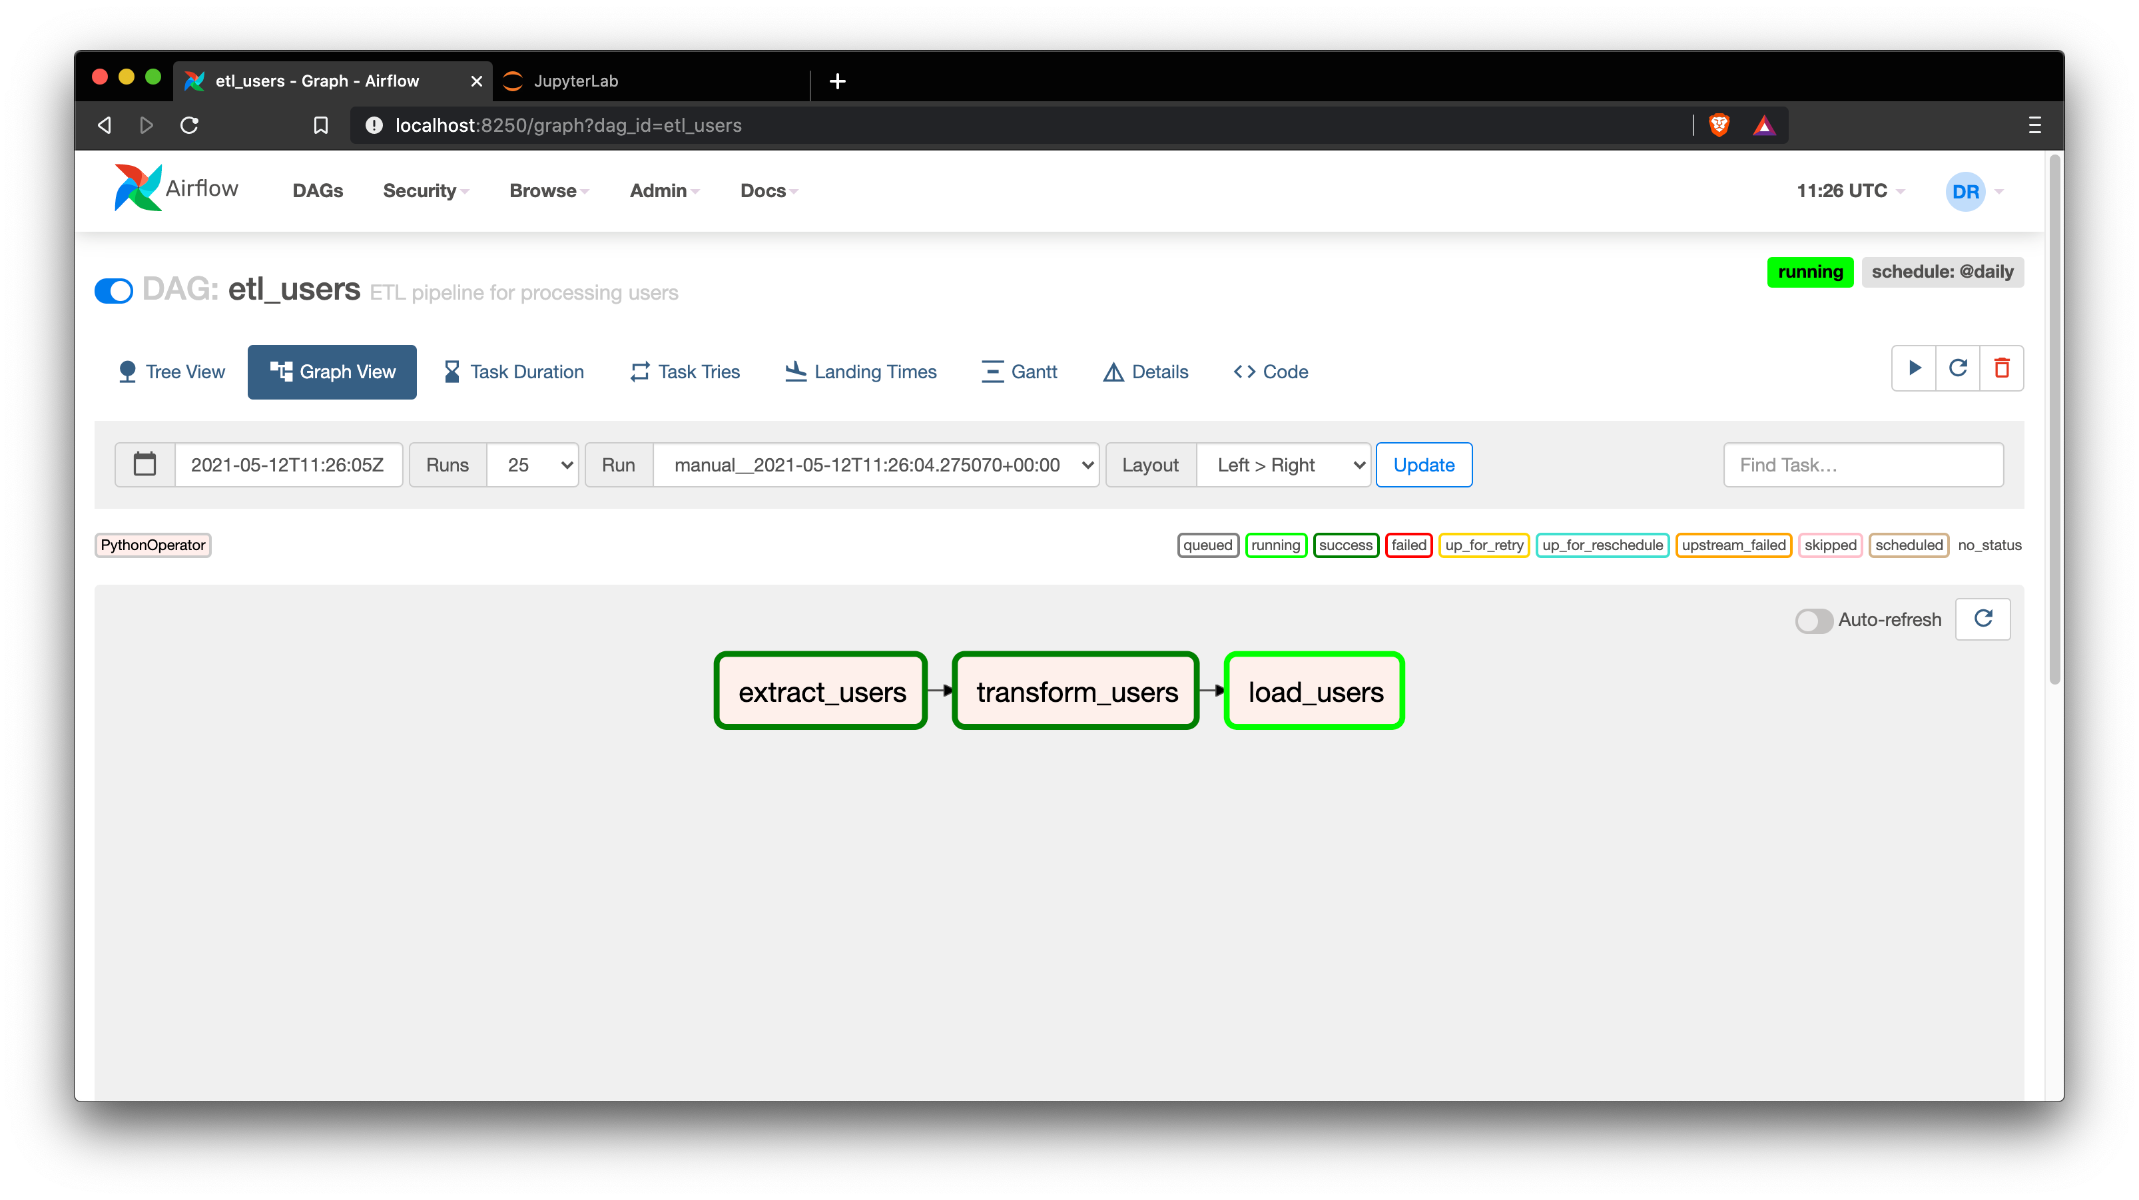Click the load_users task node
The width and height of the screenshot is (2139, 1200).
coord(1315,691)
